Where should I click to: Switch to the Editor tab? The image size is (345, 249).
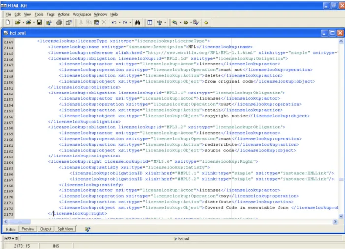11,229
